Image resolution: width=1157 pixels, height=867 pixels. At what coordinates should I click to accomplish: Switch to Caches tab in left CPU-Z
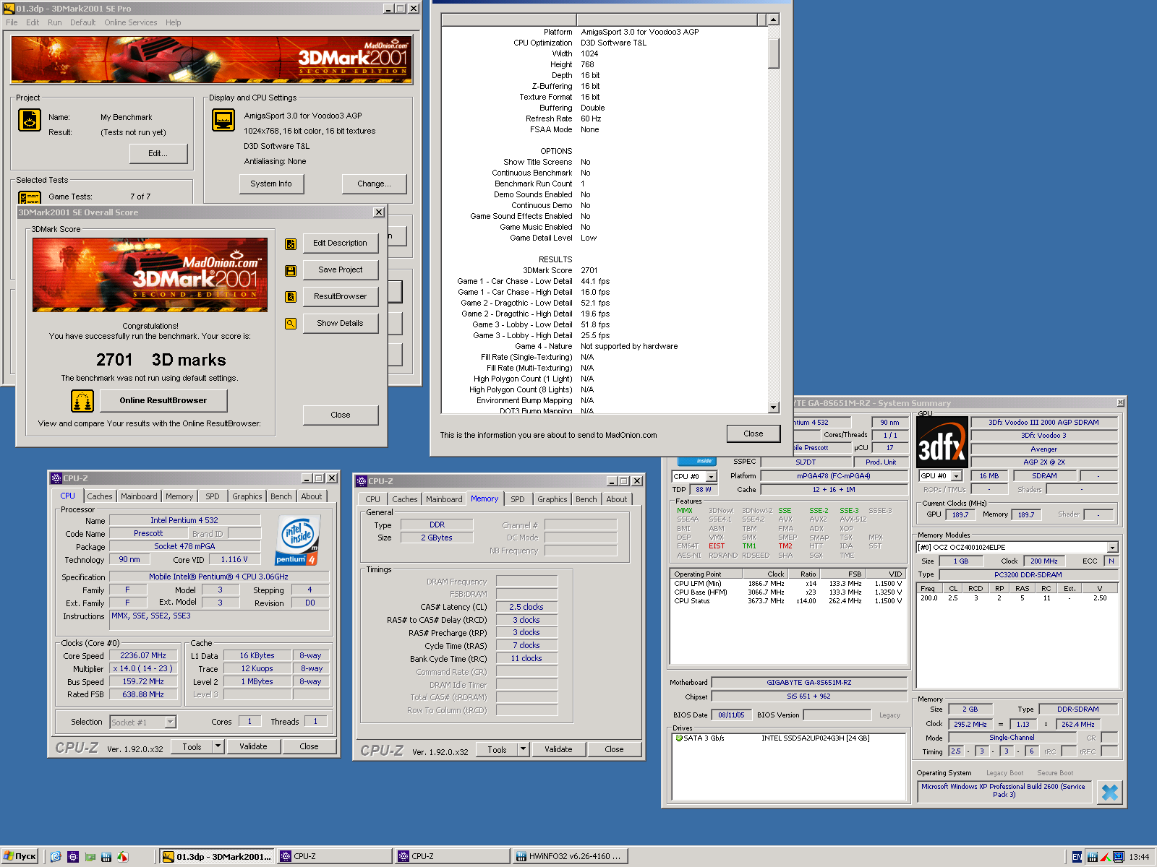pyautogui.click(x=100, y=496)
